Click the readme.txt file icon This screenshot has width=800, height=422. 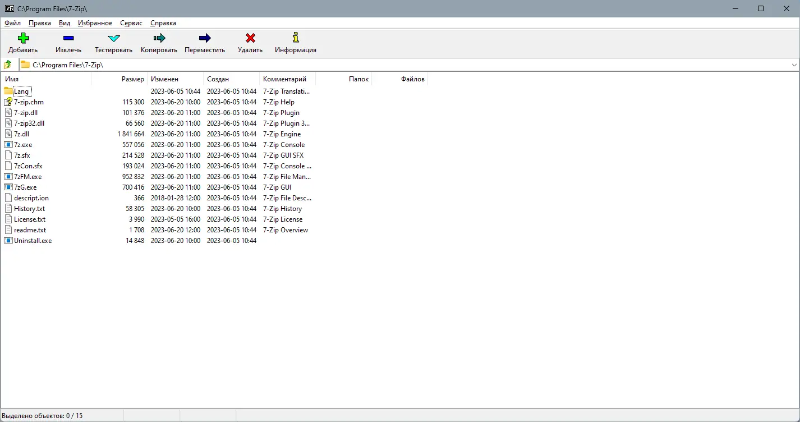(x=8, y=230)
